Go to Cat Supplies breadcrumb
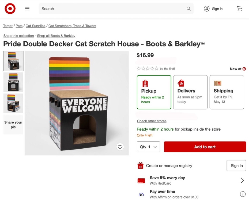Screen dimensions: 249x202 click(x=35, y=26)
